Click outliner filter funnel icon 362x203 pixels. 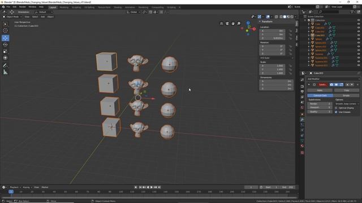click(x=352, y=12)
